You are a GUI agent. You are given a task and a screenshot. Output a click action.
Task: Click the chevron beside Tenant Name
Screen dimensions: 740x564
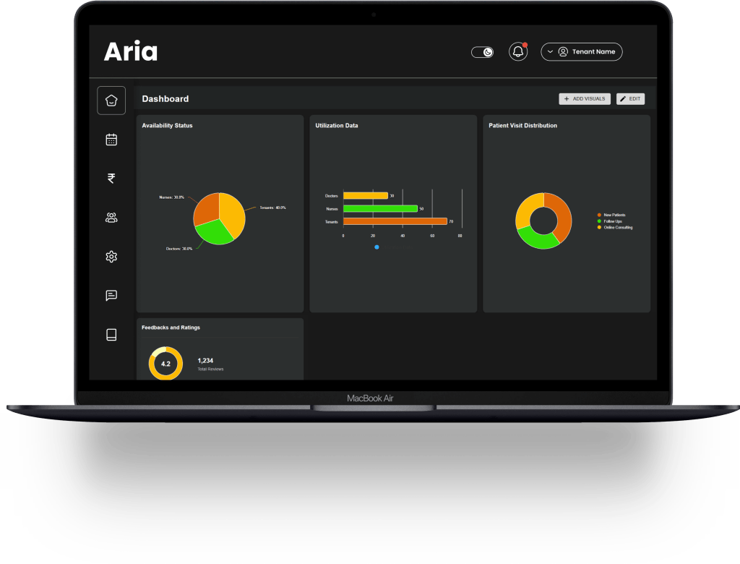[550, 51]
